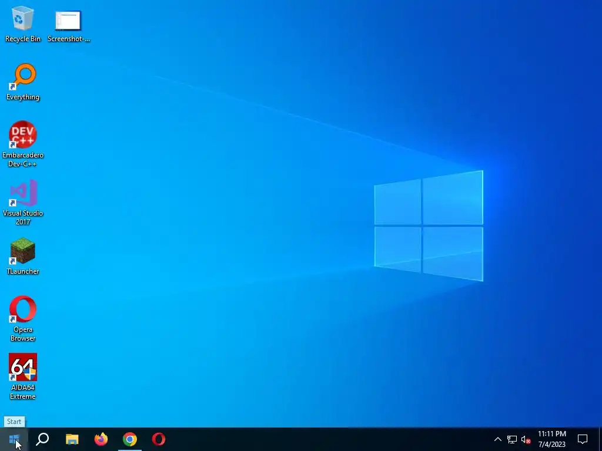Screen dimensions: 602x451
Task: Open the Start menu
Action: (x=14, y=439)
